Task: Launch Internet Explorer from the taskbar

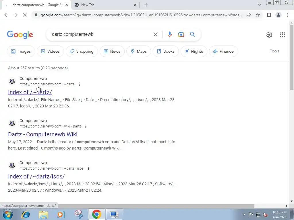Action: click(x=26, y=214)
